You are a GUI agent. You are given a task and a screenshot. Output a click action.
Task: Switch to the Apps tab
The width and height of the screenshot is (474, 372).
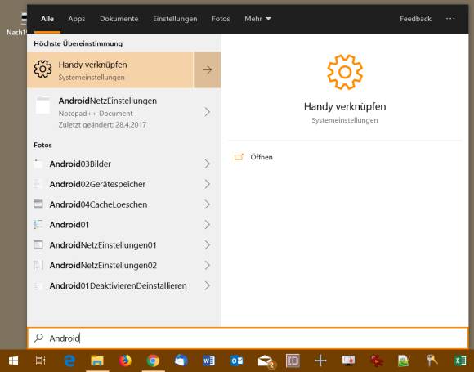coord(77,19)
